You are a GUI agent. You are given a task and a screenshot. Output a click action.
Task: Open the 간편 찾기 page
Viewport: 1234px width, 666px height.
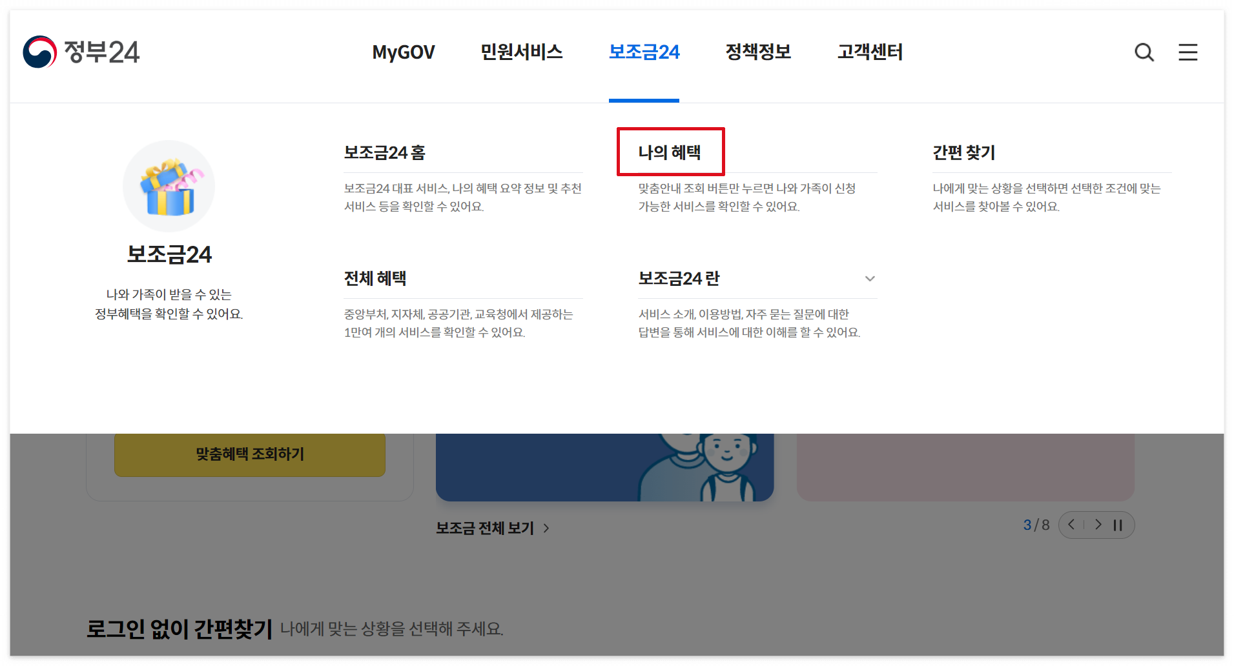pos(963,154)
